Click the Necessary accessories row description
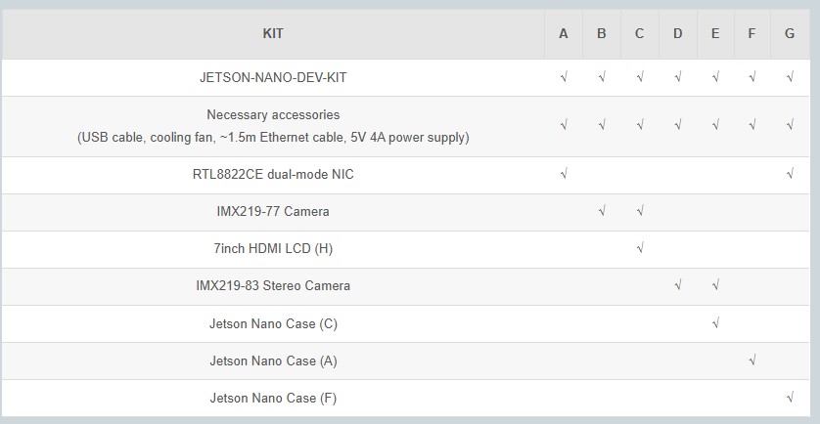Image resolution: width=820 pixels, height=424 pixels. [273, 126]
